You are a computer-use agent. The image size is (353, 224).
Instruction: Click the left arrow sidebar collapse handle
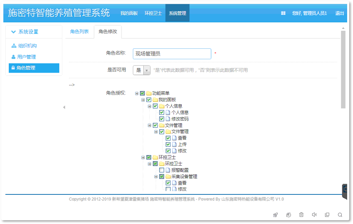(64, 107)
